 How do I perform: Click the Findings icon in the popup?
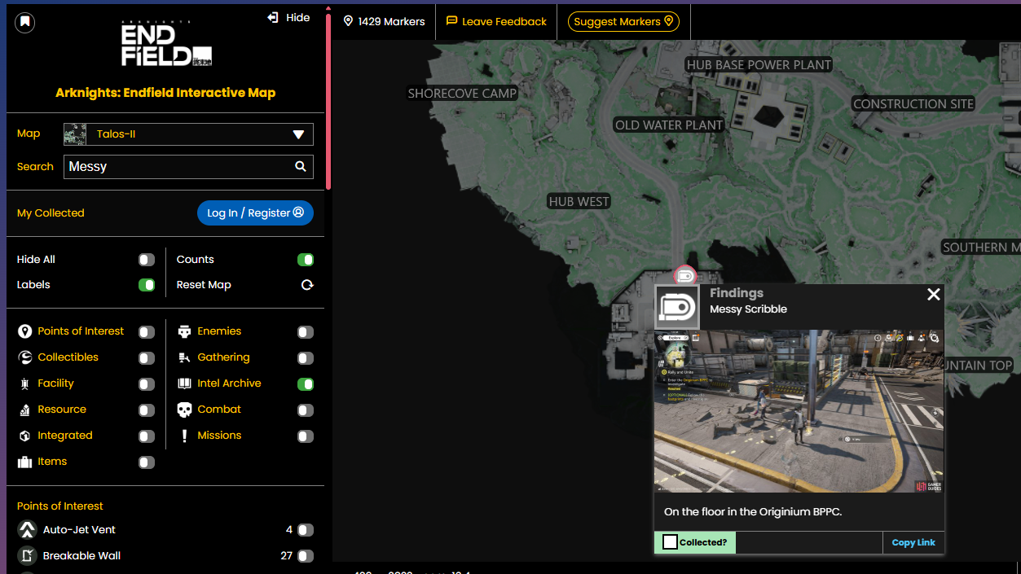pos(677,307)
